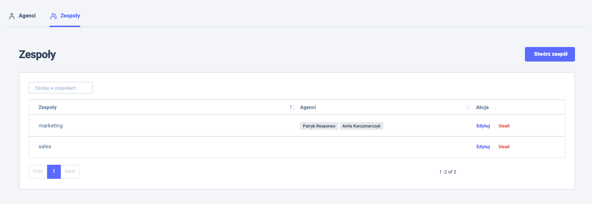Advance to next page with Next
The width and height of the screenshot is (592, 204).
pyautogui.click(x=70, y=172)
